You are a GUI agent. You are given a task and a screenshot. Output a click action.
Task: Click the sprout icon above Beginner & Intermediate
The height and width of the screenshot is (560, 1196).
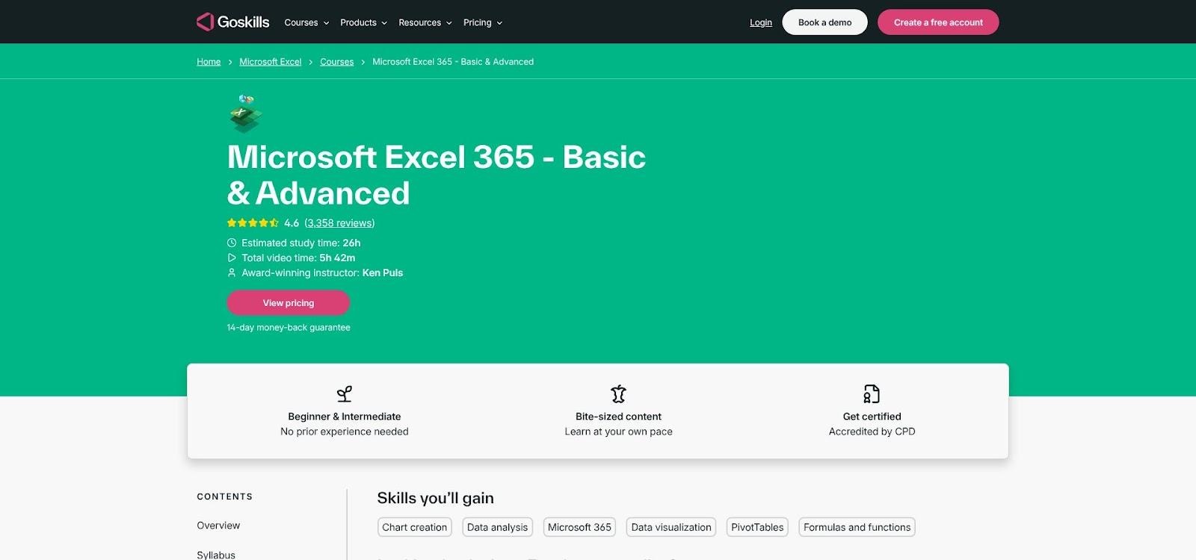click(345, 393)
